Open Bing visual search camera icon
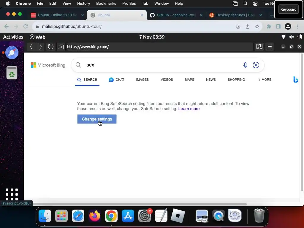This screenshot has width=304, height=228. tap(256, 65)
